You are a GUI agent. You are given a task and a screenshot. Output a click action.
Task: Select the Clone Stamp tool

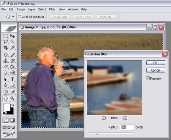pos(5,61)
